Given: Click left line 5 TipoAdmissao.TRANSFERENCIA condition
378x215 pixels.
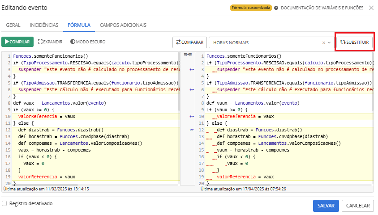Looking at the screenshot, I should 96,83.
